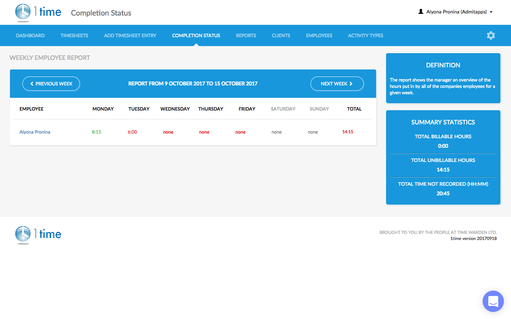The width and height of the screenshot is (511, 319).
Task: Click the Thursday column header
Action: [211, 109]
